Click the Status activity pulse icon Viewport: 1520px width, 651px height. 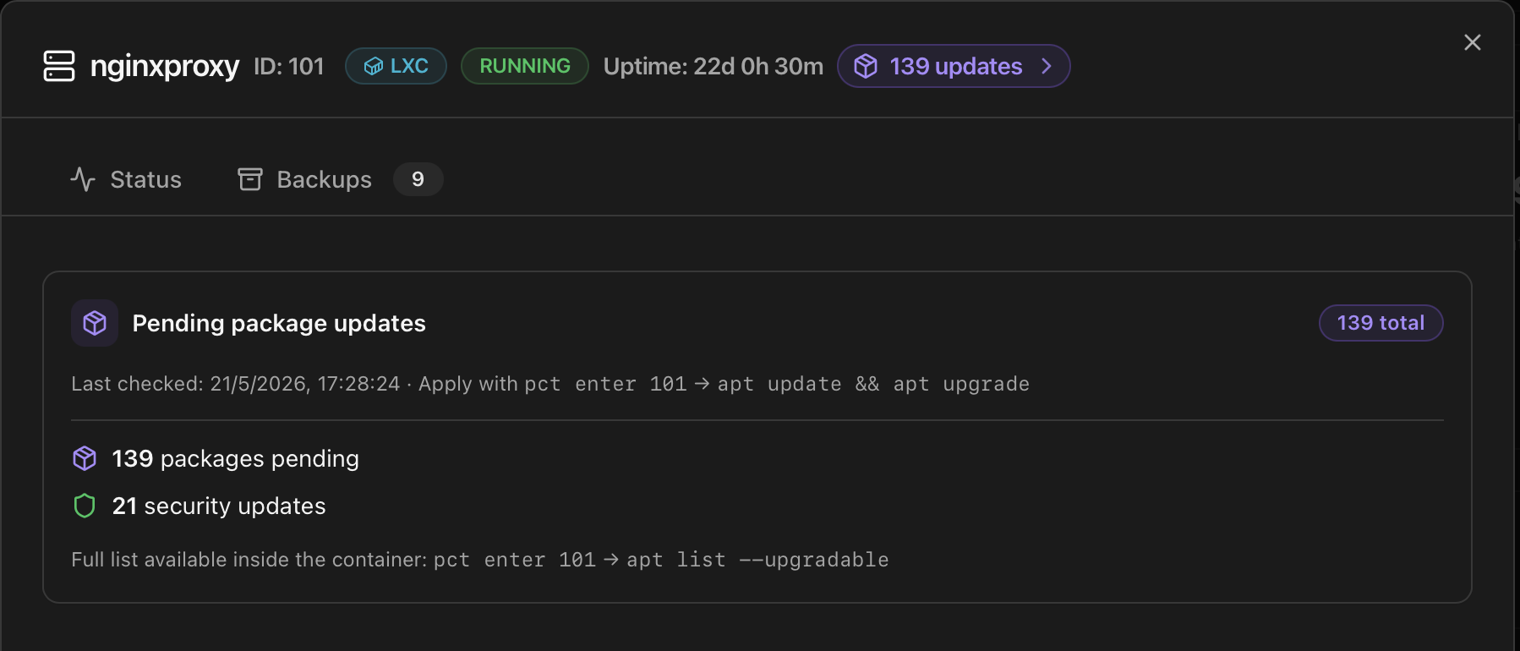[x=83, y=179]
